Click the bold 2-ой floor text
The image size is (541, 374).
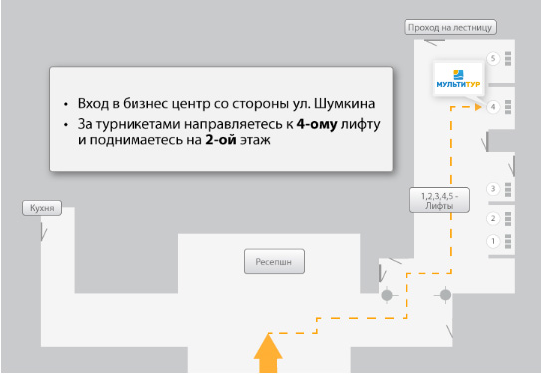click(x=221, y=140)
